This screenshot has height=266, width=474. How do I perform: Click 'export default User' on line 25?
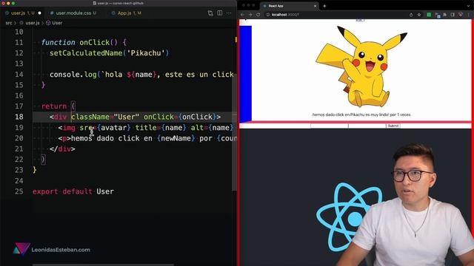click(x=73, y=191)
